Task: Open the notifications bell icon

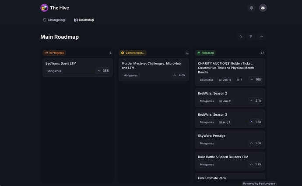Action: point(251,8)
